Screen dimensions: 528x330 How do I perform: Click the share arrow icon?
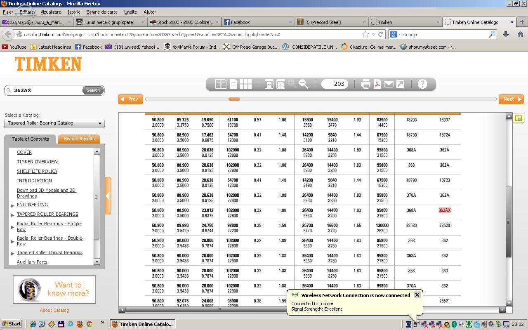coord(400,84)
